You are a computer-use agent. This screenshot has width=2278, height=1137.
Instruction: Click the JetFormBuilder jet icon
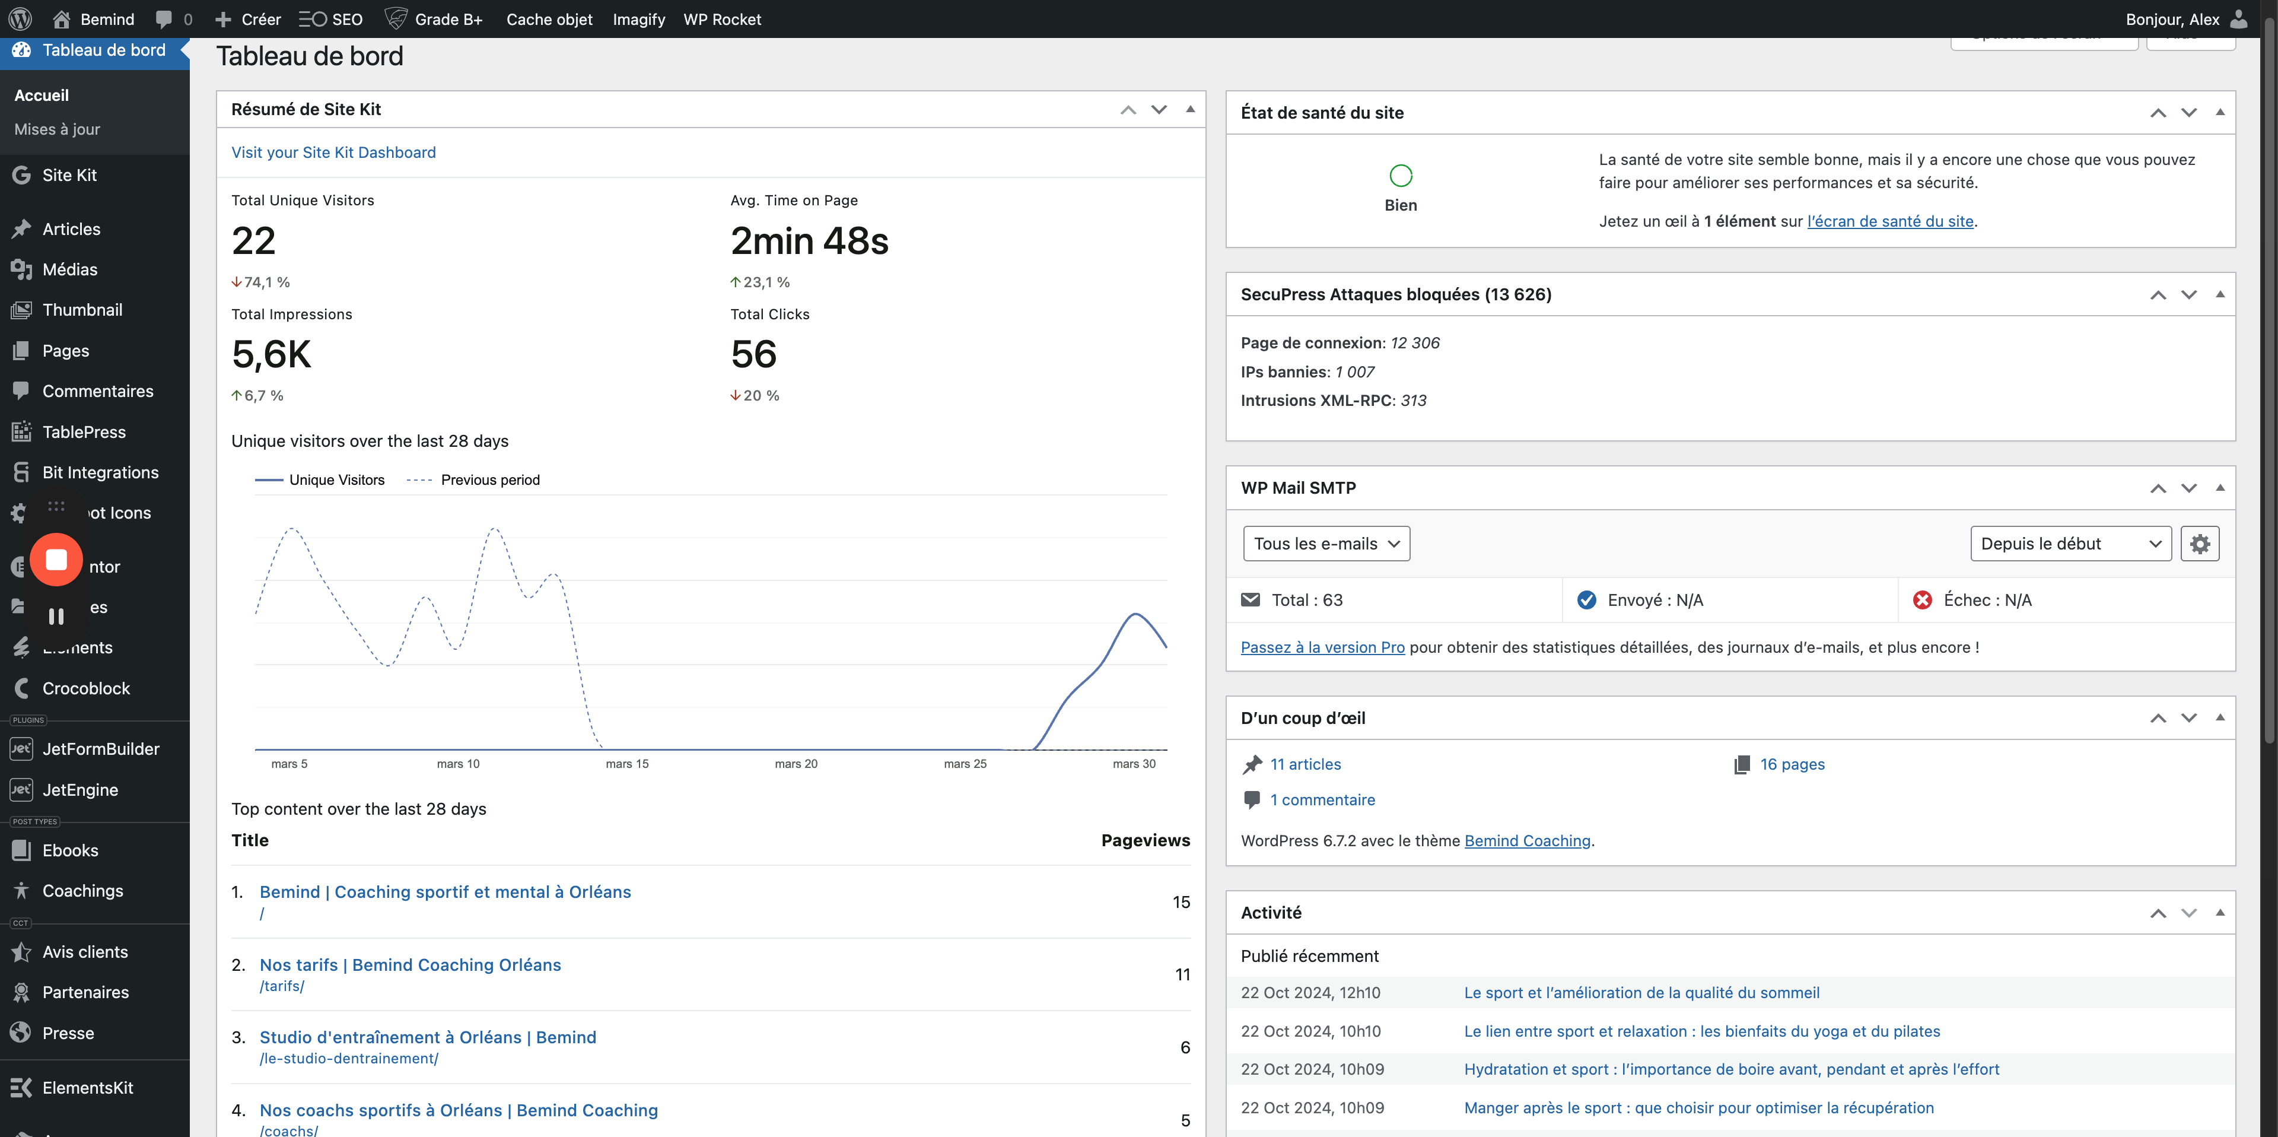(x=21, y=748)
